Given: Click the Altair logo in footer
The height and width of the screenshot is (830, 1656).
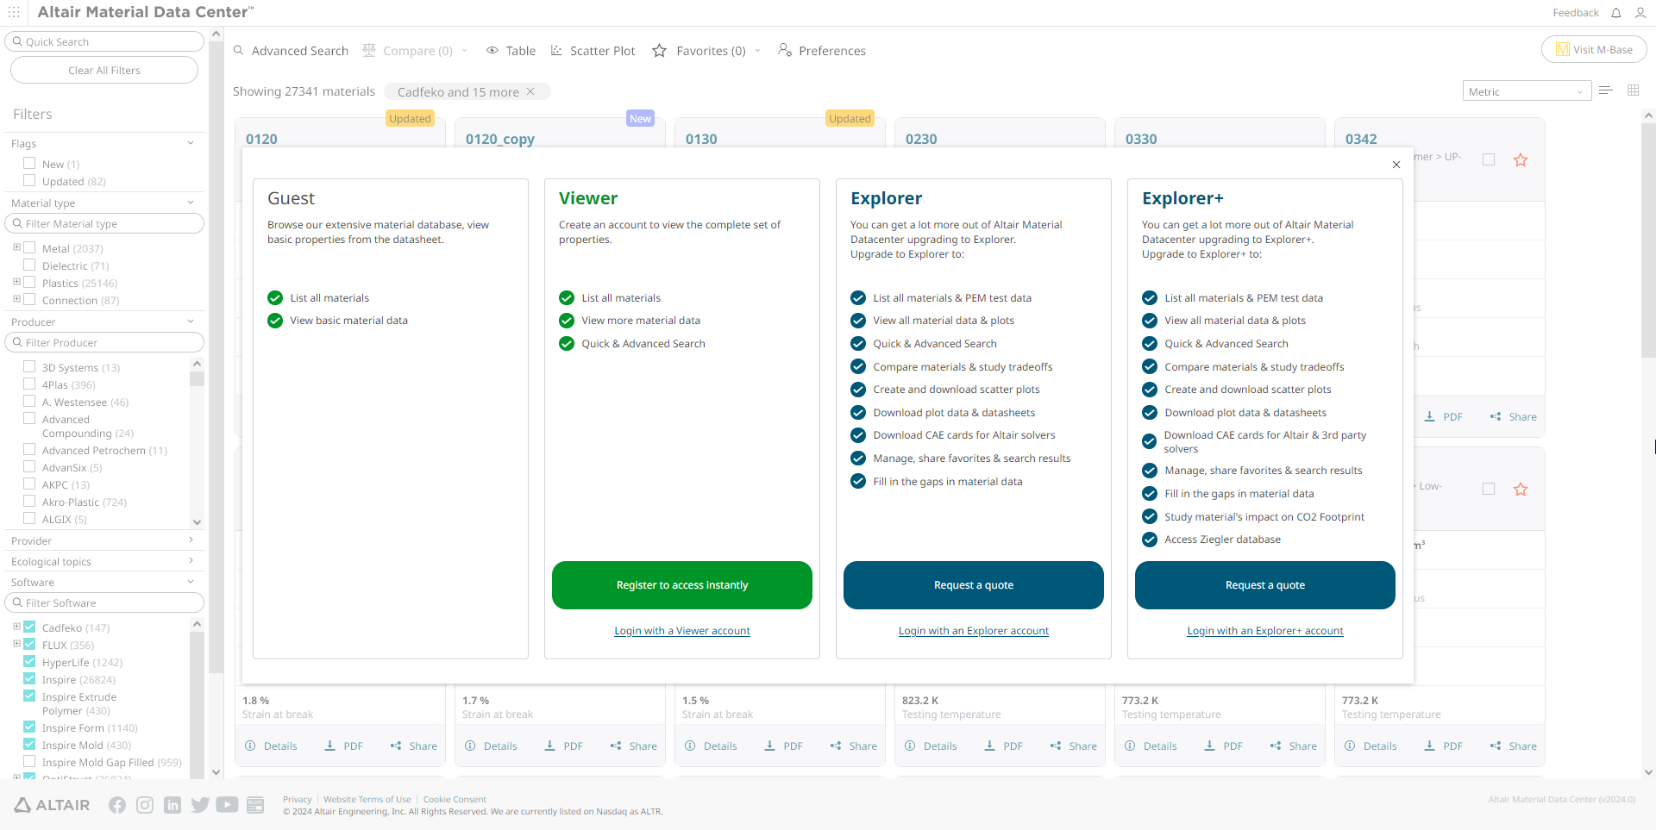Looking at the screenshot, I should [x=52, y=805].
